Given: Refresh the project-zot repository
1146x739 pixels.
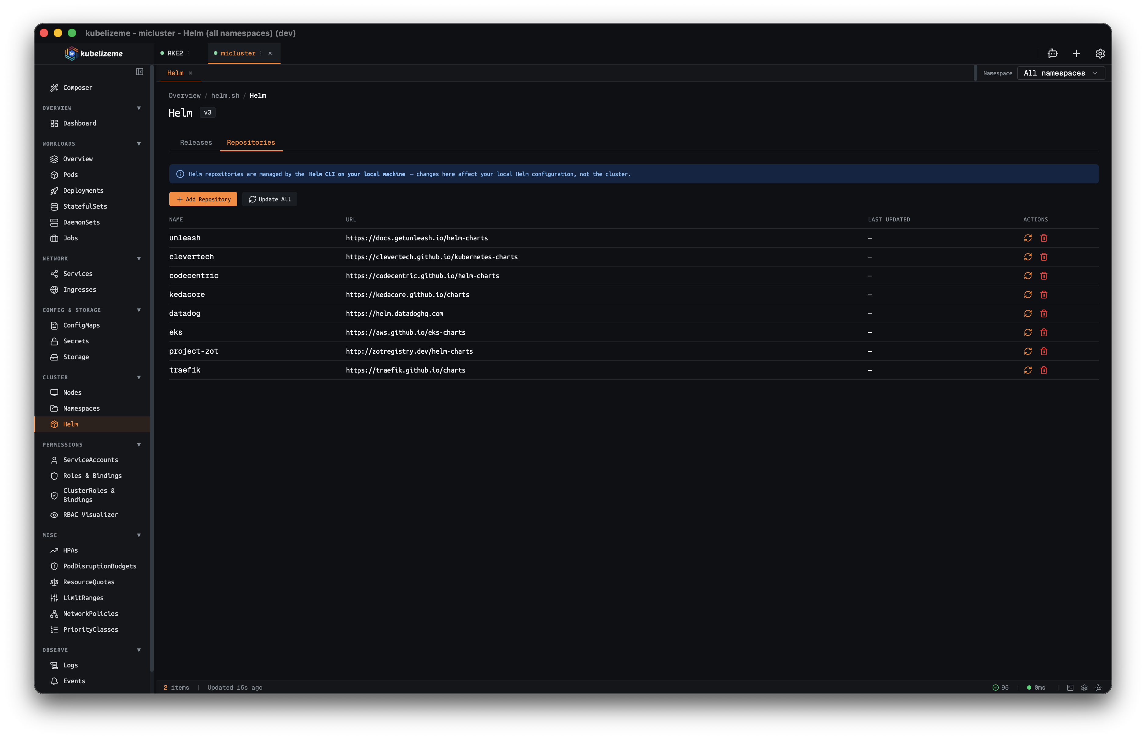Looking at the screenshot, I should [x=1027, y=351].
